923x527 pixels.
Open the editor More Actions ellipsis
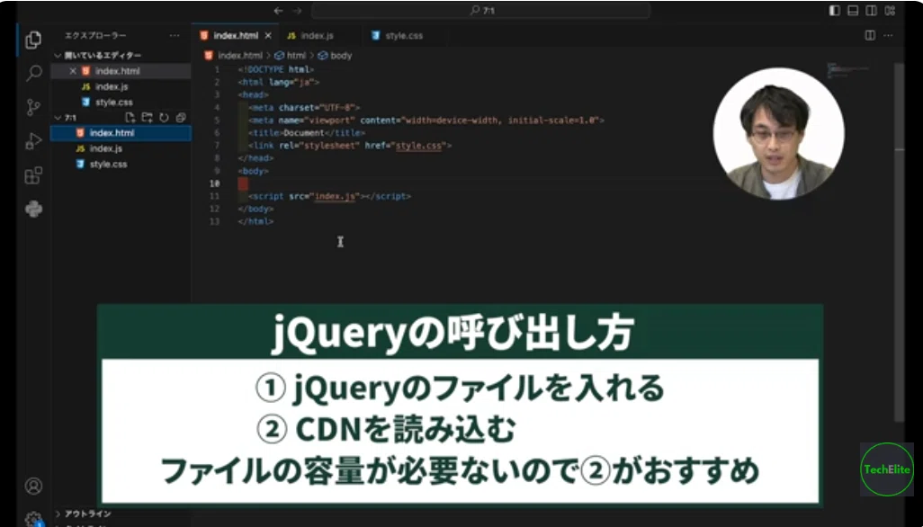coord(888,35)
